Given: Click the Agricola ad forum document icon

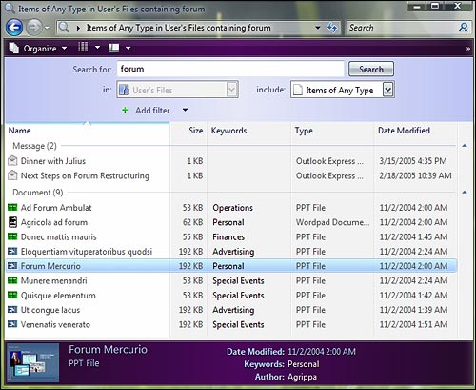Looking at the screenshot, I should tap(12, 222).
